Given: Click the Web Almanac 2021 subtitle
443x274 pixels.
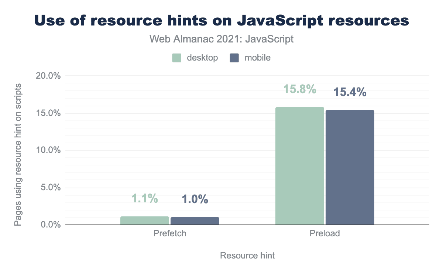Looking at the screenshot, I should (221, 39).
